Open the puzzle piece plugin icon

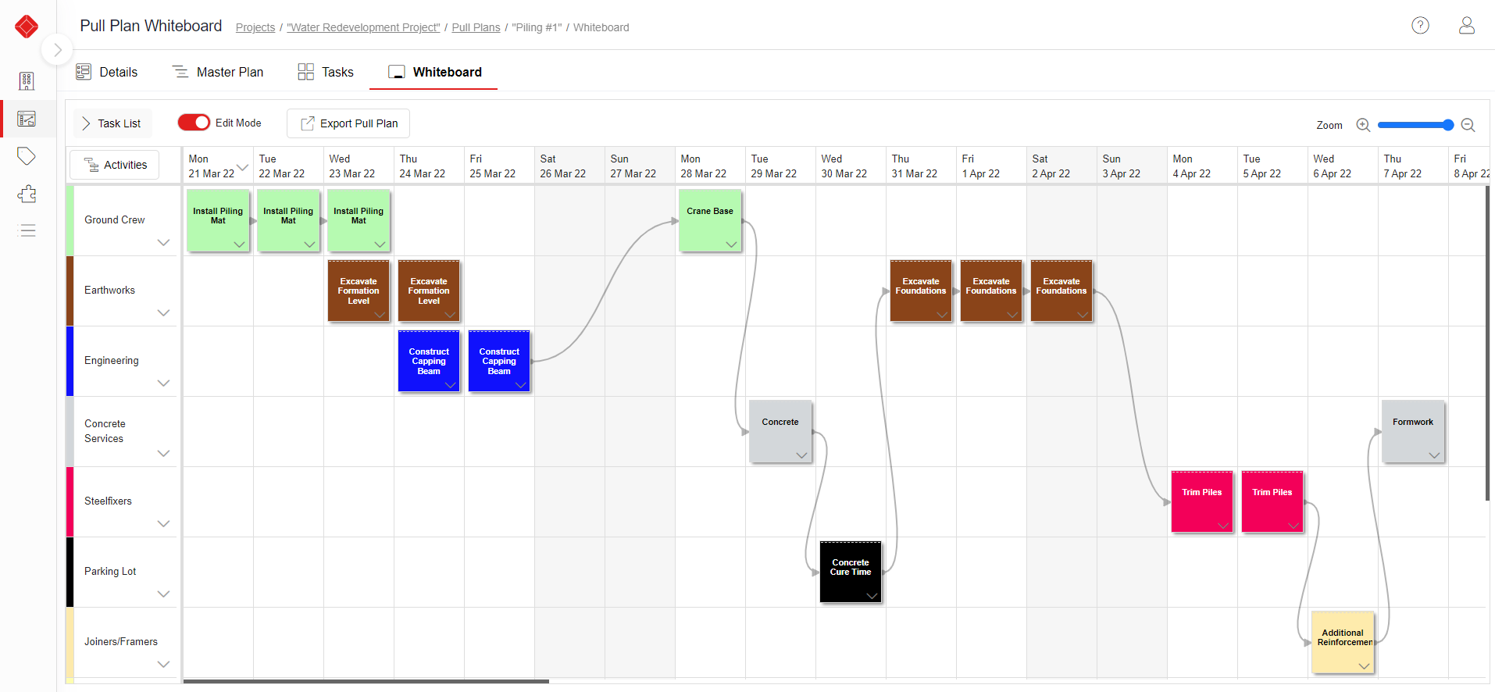27,194
